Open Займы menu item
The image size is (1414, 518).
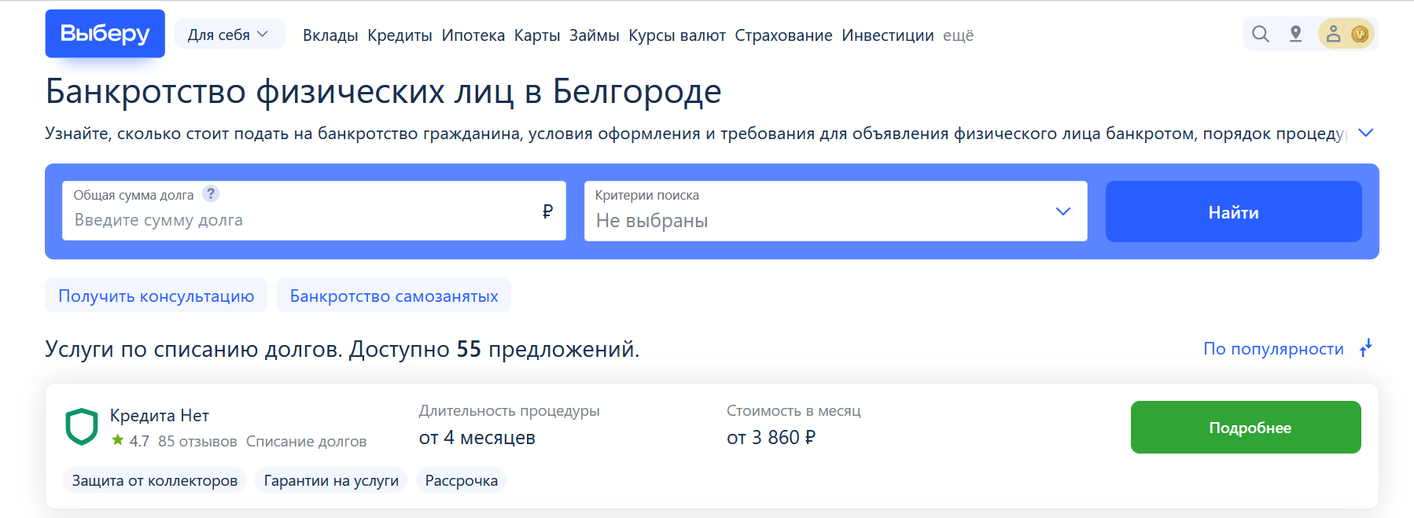click(x=595, y=35)
